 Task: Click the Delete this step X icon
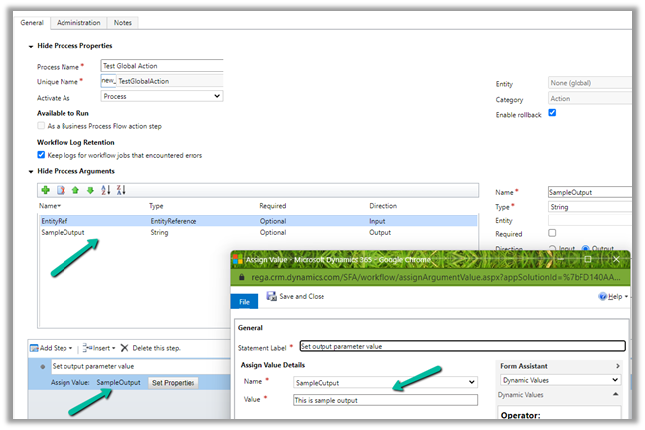[x=126, y=348]
